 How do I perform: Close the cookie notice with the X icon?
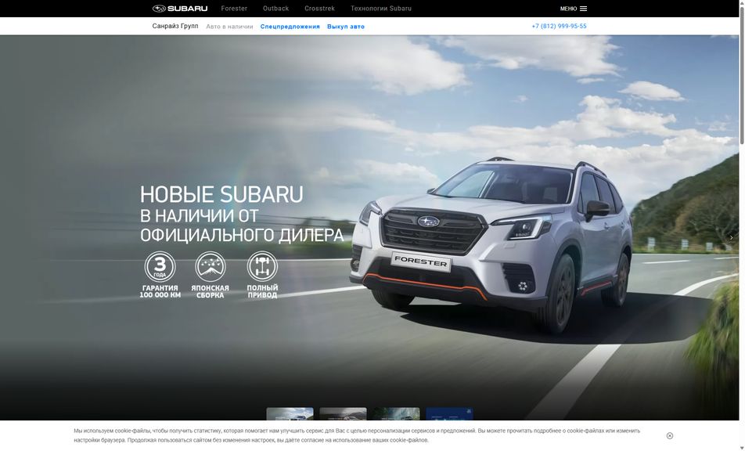669,436
